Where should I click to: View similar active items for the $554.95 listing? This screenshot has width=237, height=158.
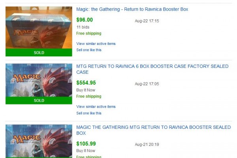click(x=96, y=107)
